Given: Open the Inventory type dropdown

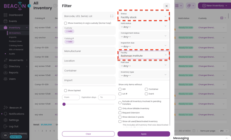Looking at the screenshot, I should [144, 74].
